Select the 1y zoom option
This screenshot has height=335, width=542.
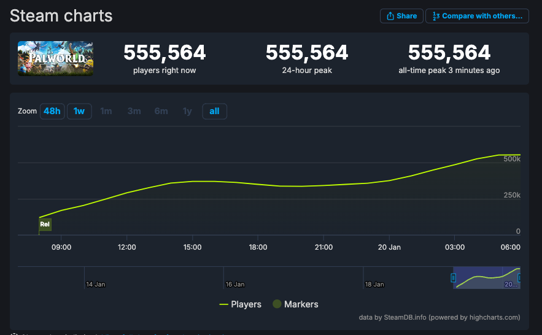(187, 111)
